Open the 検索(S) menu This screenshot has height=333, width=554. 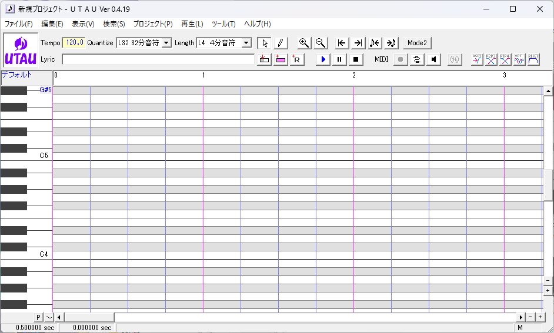[114, 23]
